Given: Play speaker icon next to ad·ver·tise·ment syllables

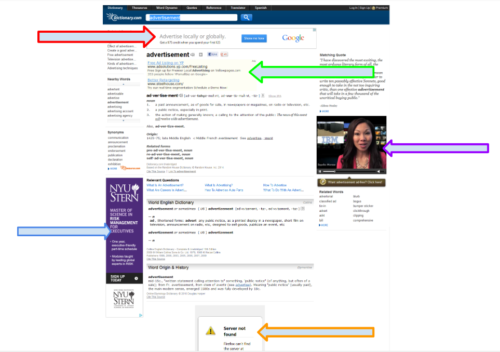Looking at the screenshot, I should 181,96.
